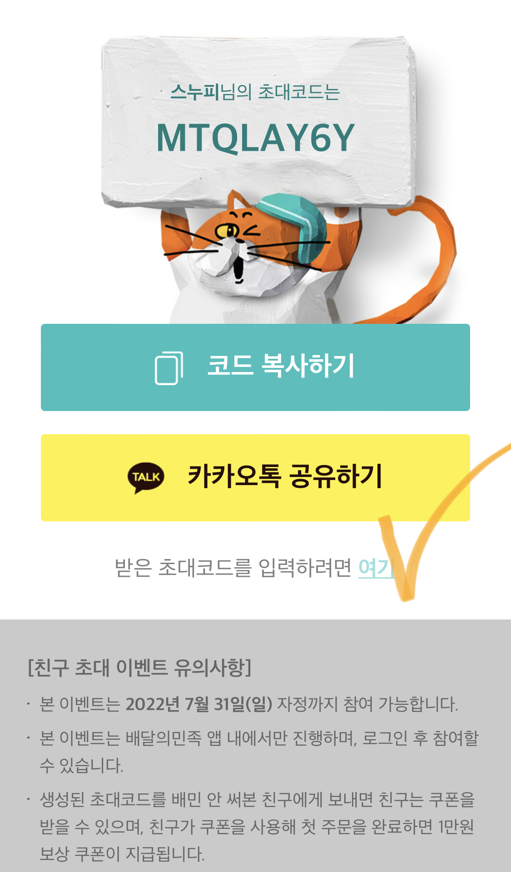Viewport: 511px width, 872px height.
Task: Click the orange hand-drawn checkmark
Action: point(436,522)
